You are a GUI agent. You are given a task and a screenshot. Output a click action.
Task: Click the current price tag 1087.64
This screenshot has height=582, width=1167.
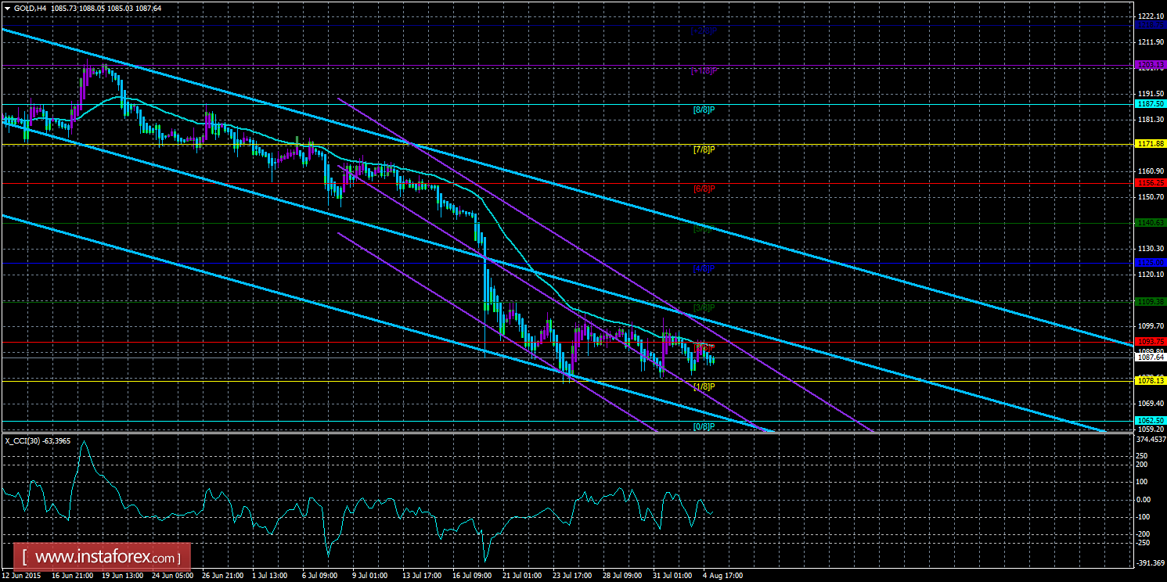[x=1151, y=357]
